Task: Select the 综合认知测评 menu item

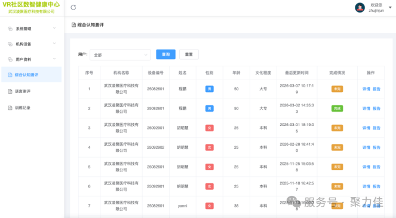Action: (31, 75)
